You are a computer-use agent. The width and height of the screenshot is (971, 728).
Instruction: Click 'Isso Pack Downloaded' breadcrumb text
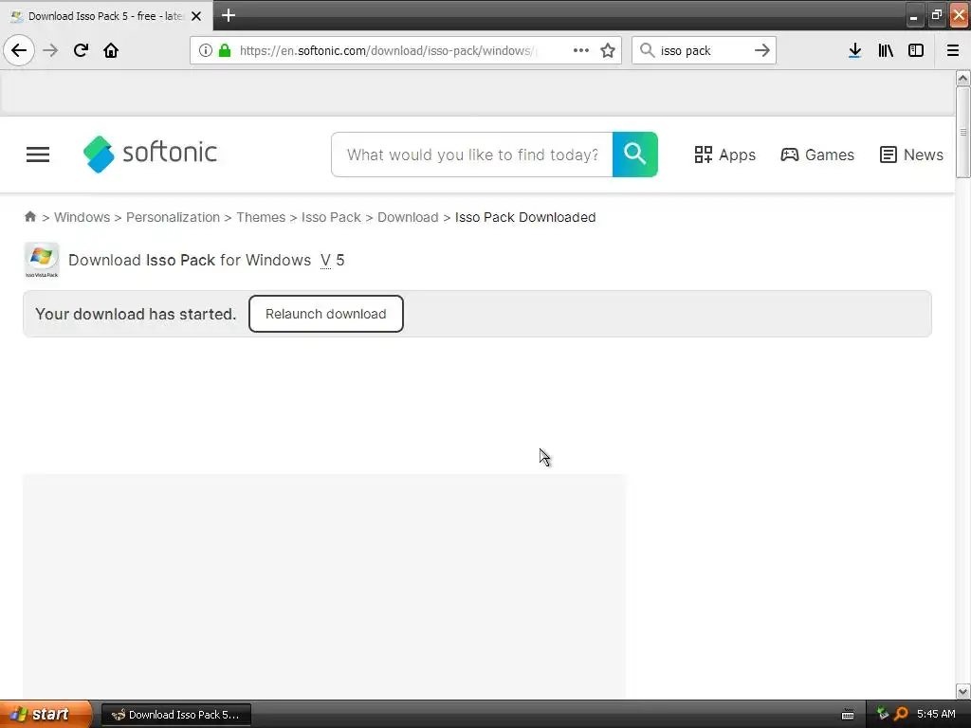pyautogui.click(x=525, y=217)
